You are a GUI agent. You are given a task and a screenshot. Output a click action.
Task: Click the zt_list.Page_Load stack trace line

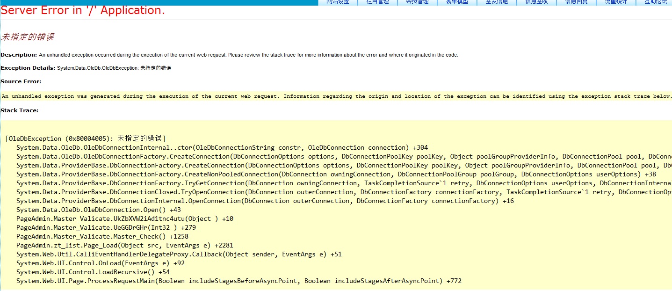point(124,246)
